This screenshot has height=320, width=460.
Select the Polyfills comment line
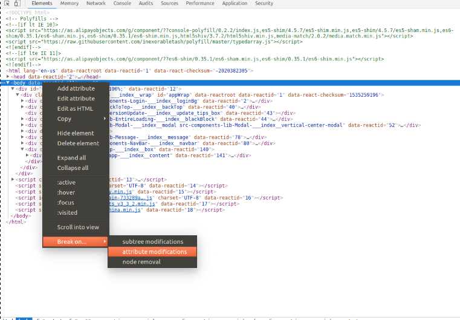(x=31, y=19)
